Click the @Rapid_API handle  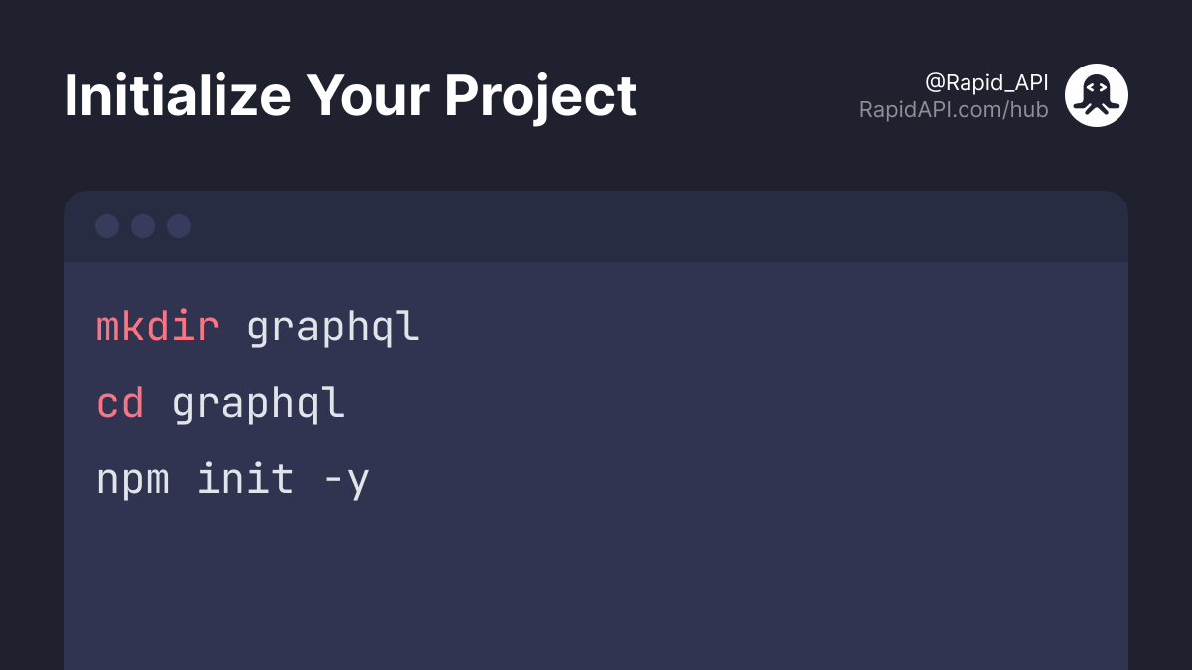tap(986, 82)
